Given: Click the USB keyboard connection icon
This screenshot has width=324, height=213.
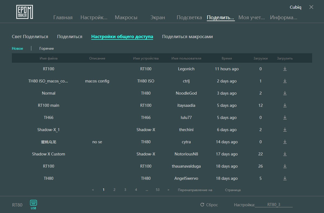Looking at the screenshot, I should coord(33,205).
